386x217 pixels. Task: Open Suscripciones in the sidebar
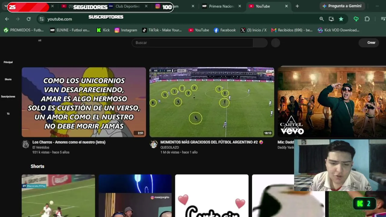coord(8,96)
